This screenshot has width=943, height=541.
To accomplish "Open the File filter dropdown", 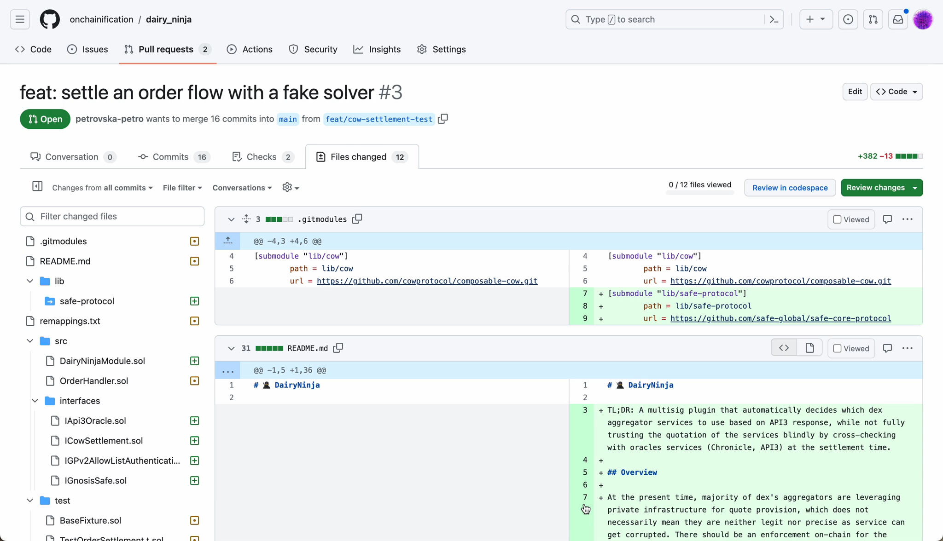I will coord(182,188).
